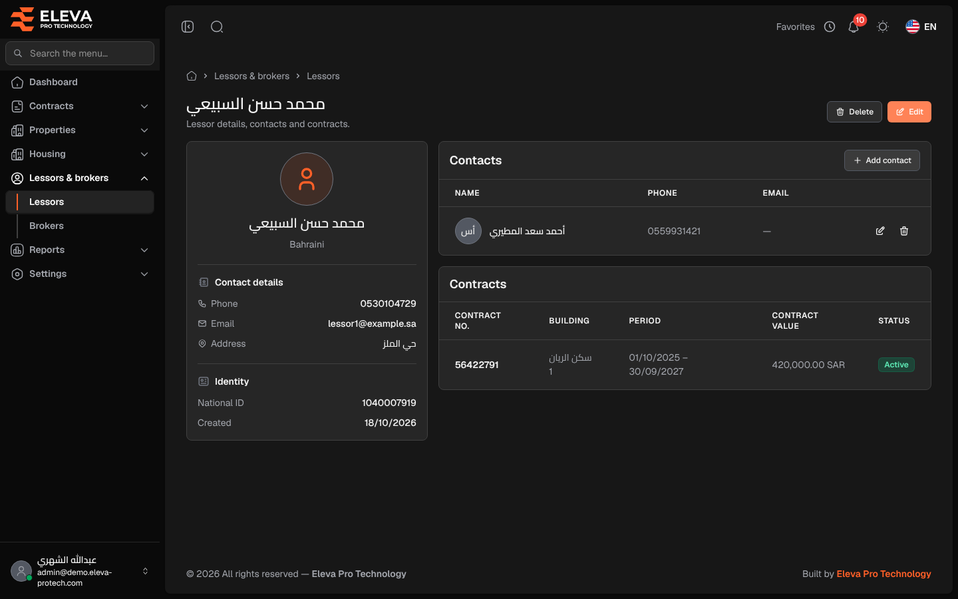Click the lessor profile avatar icon
This screenshot has height=599, width=958.
pos(307,179)
